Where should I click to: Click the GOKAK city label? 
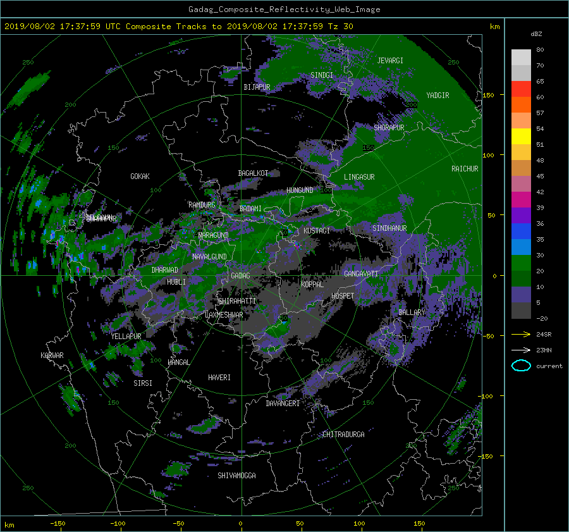[140, 176]
